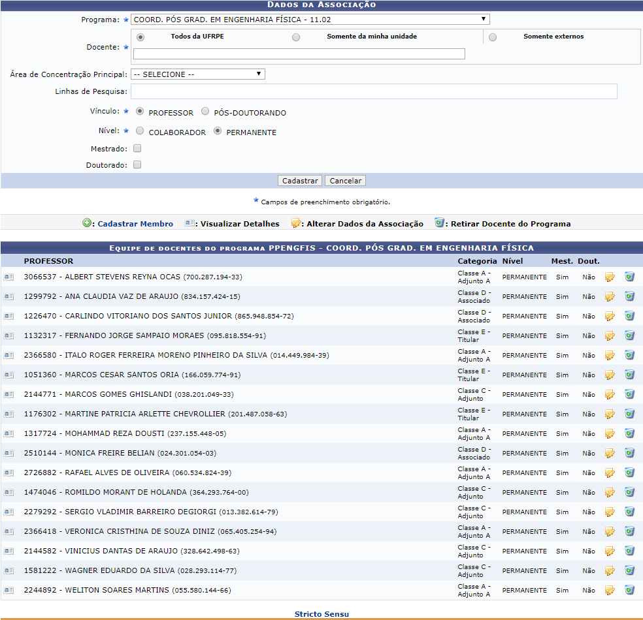Remove Wagner Eduardo da Silva from program
643x620 pixels.
tap(629, 570)
